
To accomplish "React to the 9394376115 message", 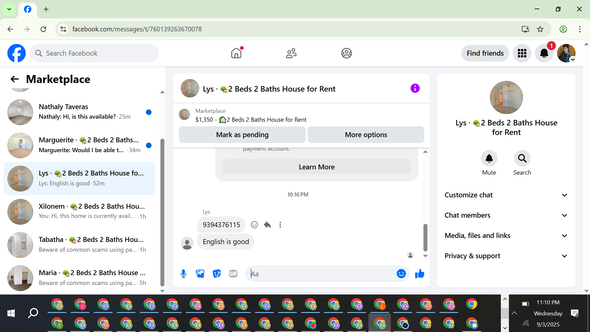I will point(254,225).
